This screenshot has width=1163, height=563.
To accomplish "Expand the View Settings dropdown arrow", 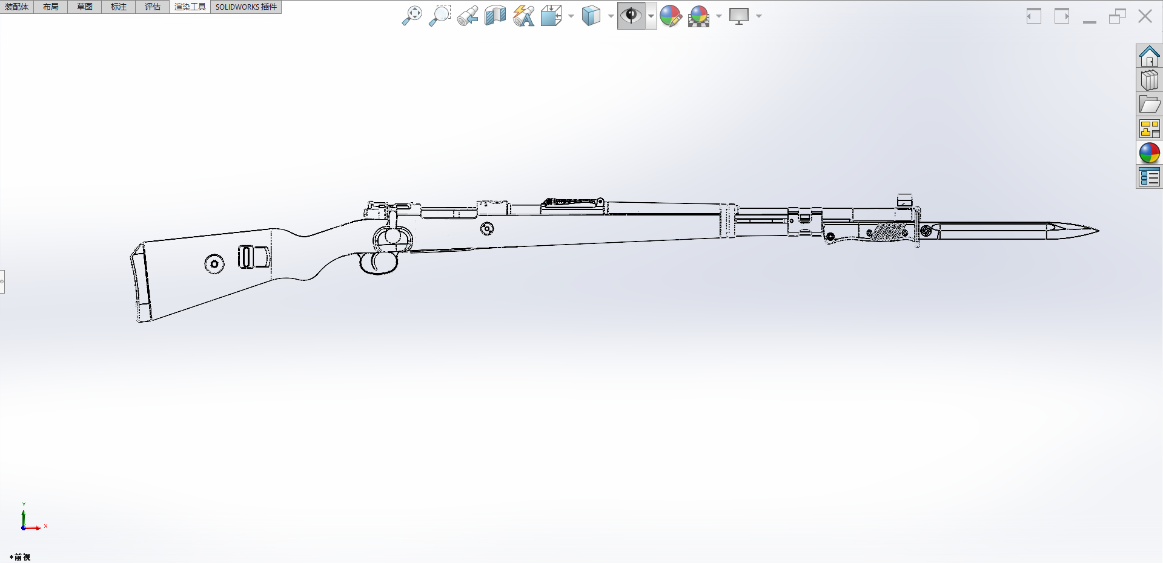I will click(x=759, y=16).
